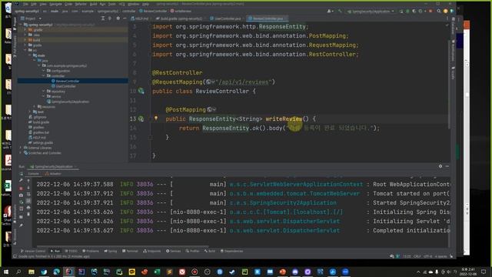Click the Rerun icon in Run panel
Image resolution: width=492 pixels, height=277 pixels.
tap(21, 174)
